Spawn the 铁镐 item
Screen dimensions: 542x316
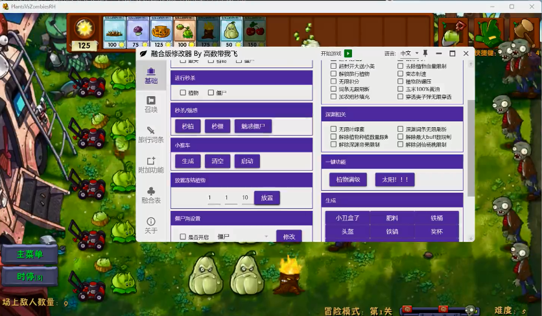(392, 232)
